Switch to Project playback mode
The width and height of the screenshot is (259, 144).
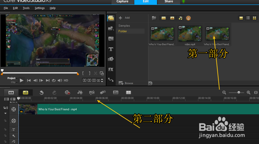11,78
